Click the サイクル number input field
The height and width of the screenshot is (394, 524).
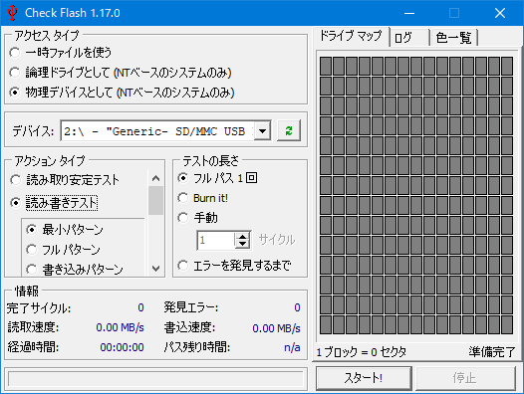click(216, 240)
